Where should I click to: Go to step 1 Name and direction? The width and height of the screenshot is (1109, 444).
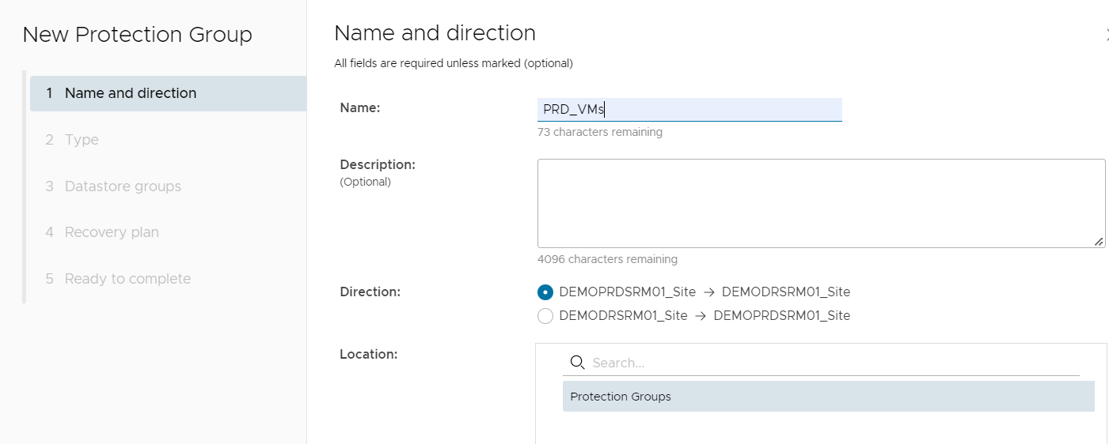coord(130,93)
